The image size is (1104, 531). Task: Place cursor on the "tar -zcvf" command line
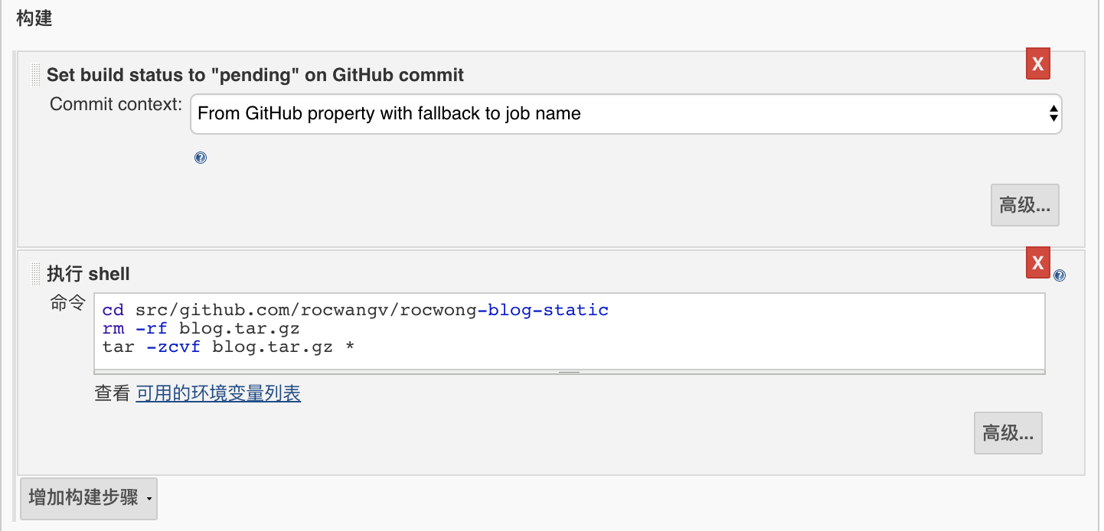tap(228, 347)
